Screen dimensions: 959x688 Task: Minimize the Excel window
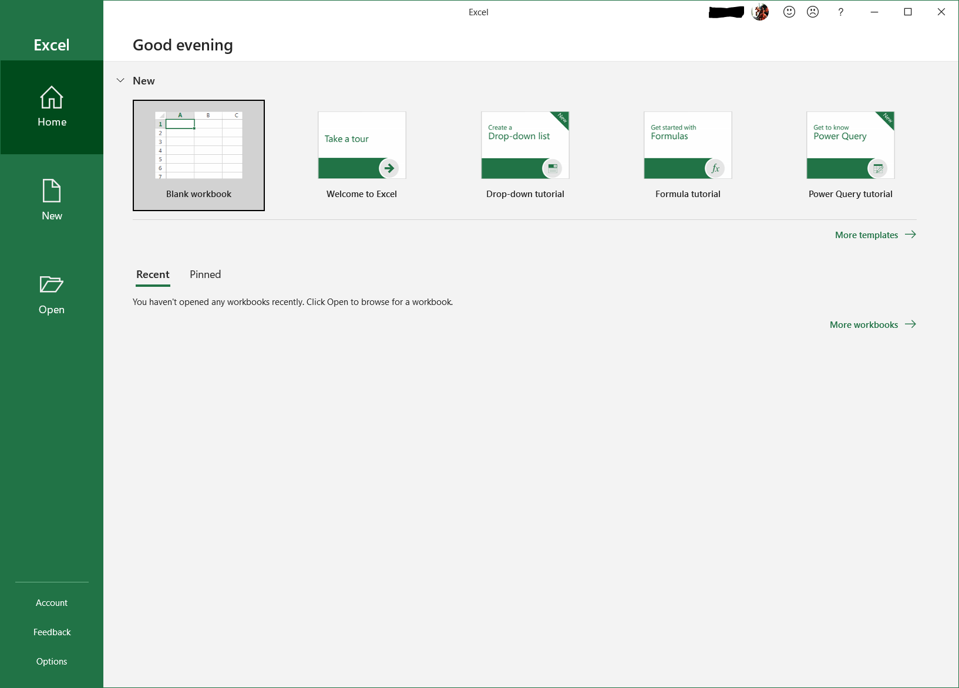point(874,12)
